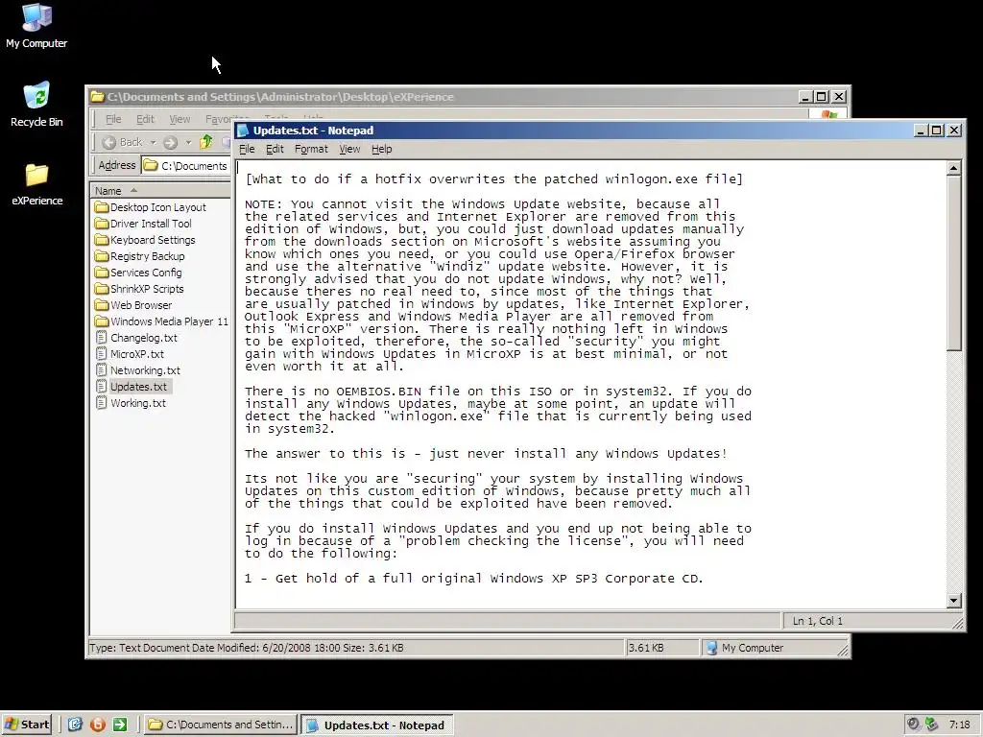983x737 pixels.
Task: Click the Show Desktop quick launch icon
Action: 75,725
